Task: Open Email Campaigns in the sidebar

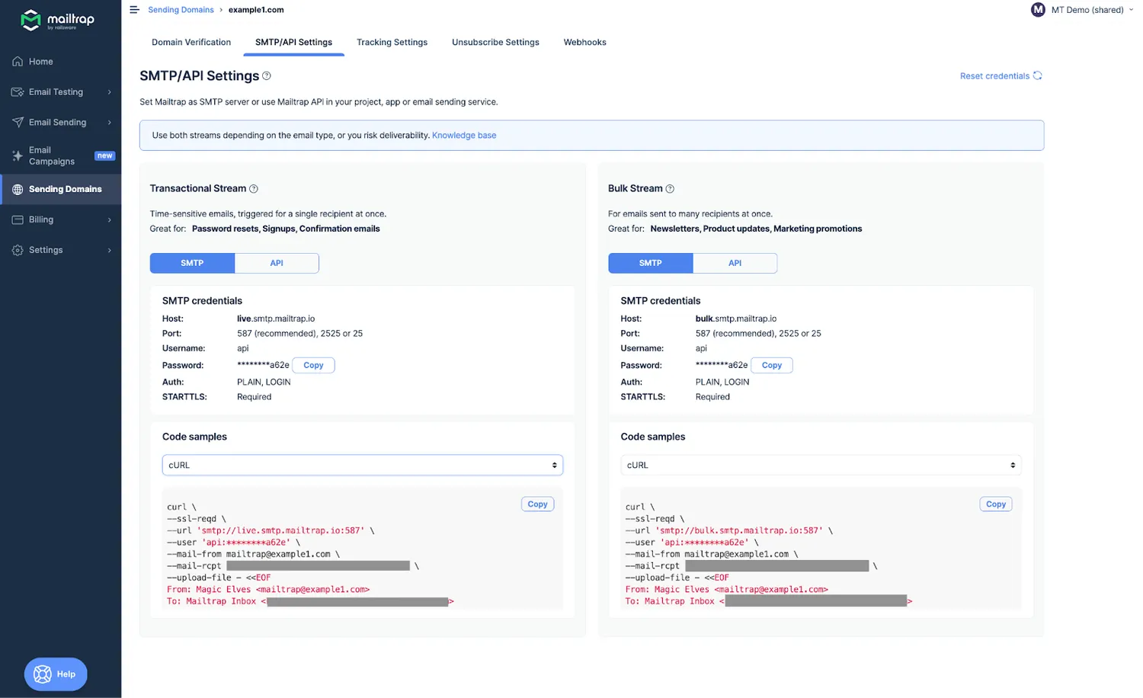Action: 61,156
